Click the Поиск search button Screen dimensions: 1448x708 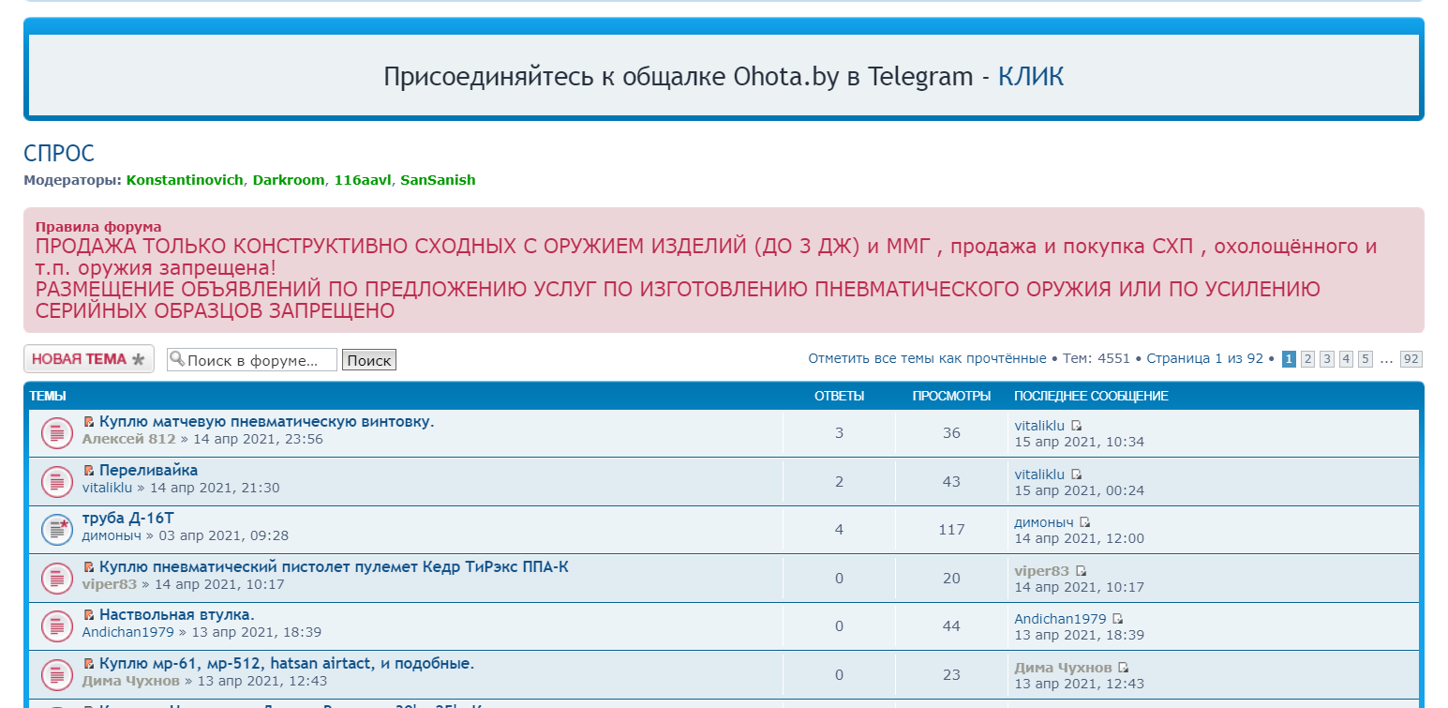click(x=369, y=360)
